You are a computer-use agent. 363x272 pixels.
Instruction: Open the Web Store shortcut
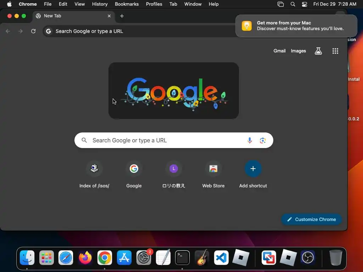point(213,175)
